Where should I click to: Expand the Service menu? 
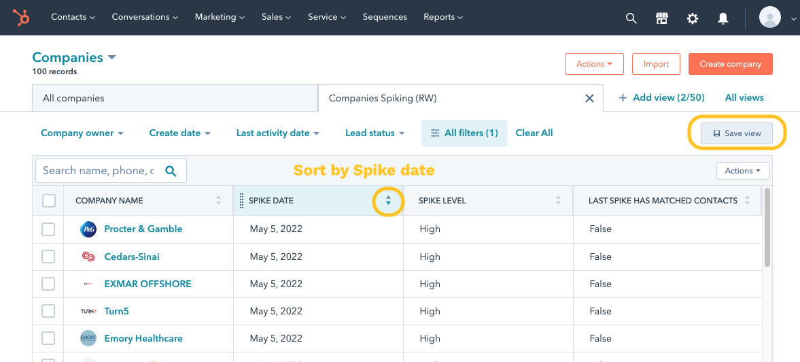click(327, 17)
